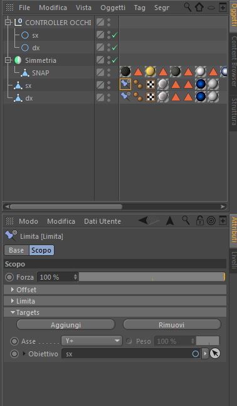The height and width of the screenshot is (406, 237).
Task: Toggle the Forza animation radio dot
Action: [9, 277]
